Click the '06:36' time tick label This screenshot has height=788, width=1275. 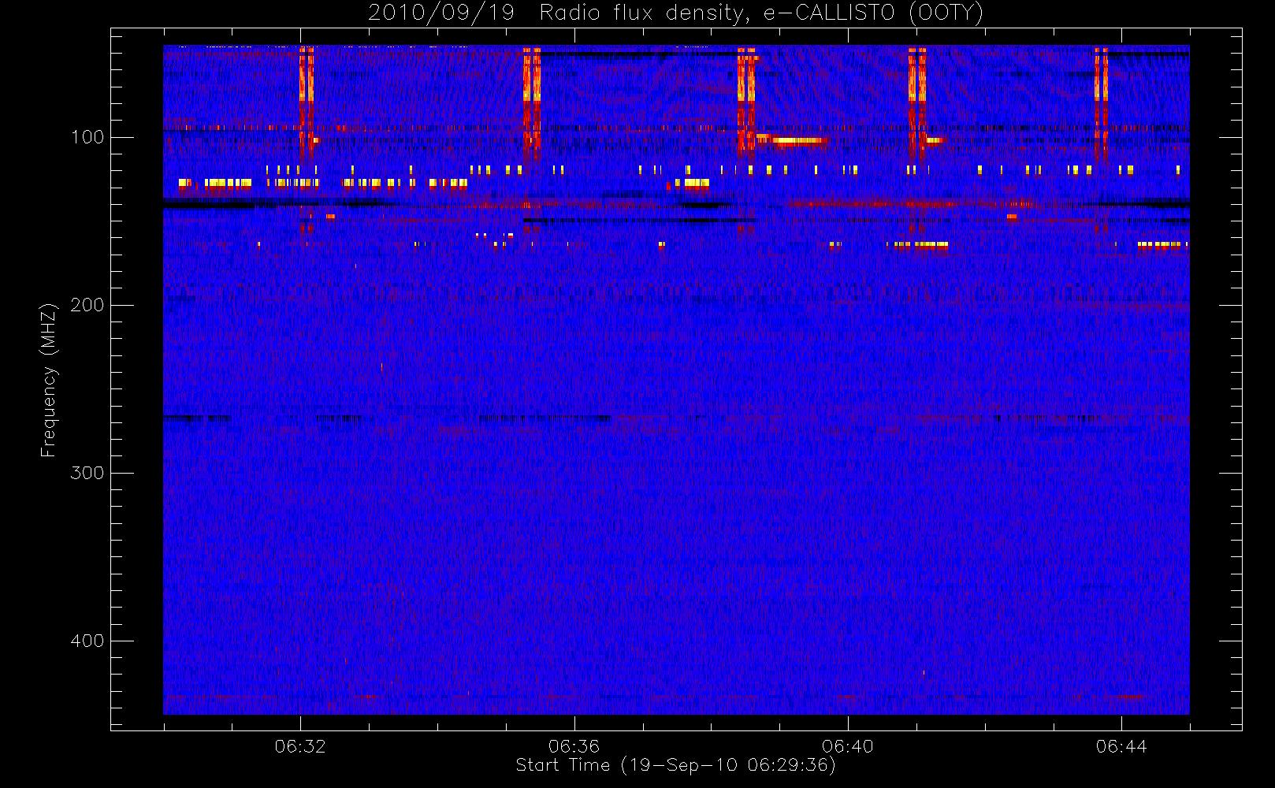coord(574,746)
